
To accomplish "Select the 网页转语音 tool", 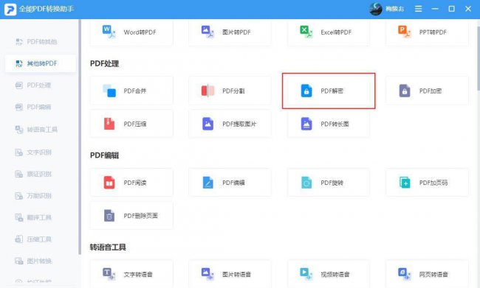I will 427,274.
